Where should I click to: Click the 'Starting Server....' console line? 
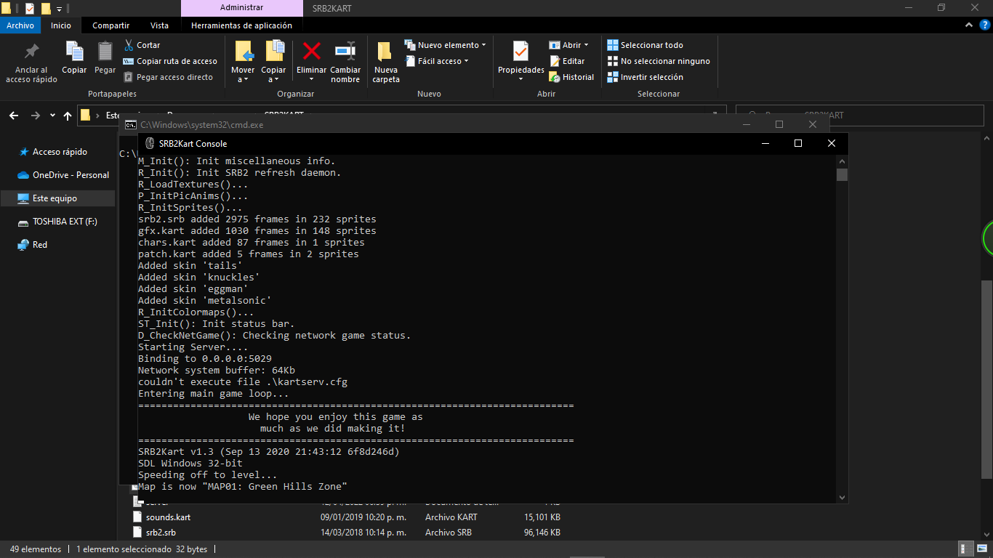click(x=193, y=347)
